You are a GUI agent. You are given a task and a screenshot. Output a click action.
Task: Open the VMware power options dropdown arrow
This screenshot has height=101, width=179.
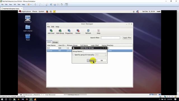click(x=31, y=4)
